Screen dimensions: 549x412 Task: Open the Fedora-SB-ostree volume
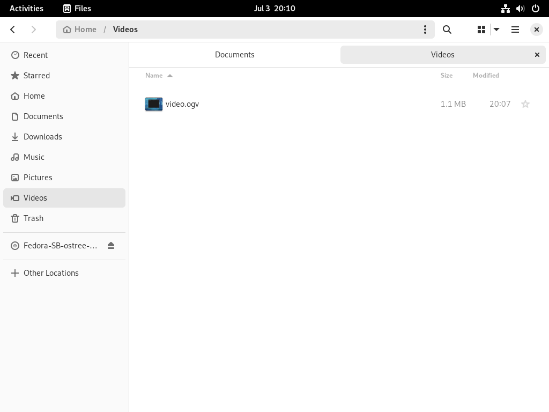pos(64,246)
